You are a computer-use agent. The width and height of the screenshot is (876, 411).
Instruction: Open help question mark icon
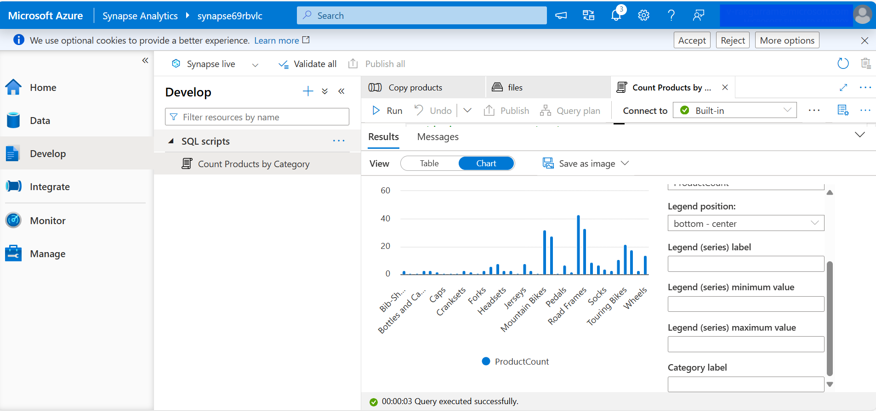(671, 16)
